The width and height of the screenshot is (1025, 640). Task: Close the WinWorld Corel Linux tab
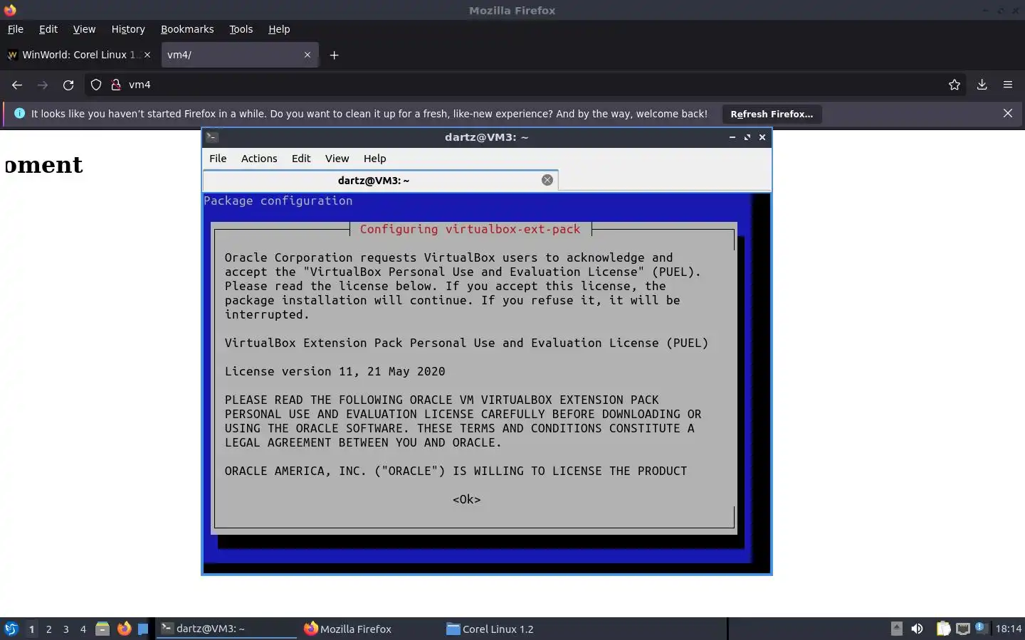pos(147,55)
